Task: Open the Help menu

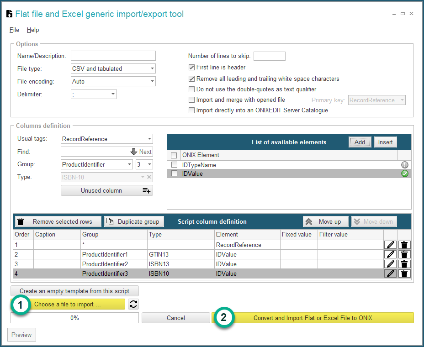Action: pos(33,30)
